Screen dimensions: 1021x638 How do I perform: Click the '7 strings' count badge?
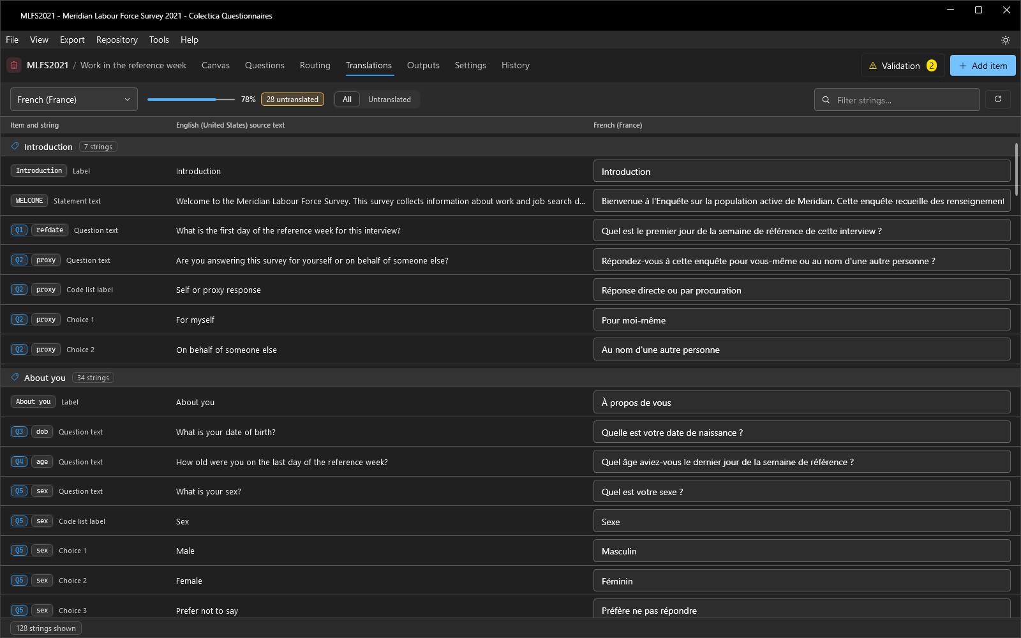click(98, 147)
